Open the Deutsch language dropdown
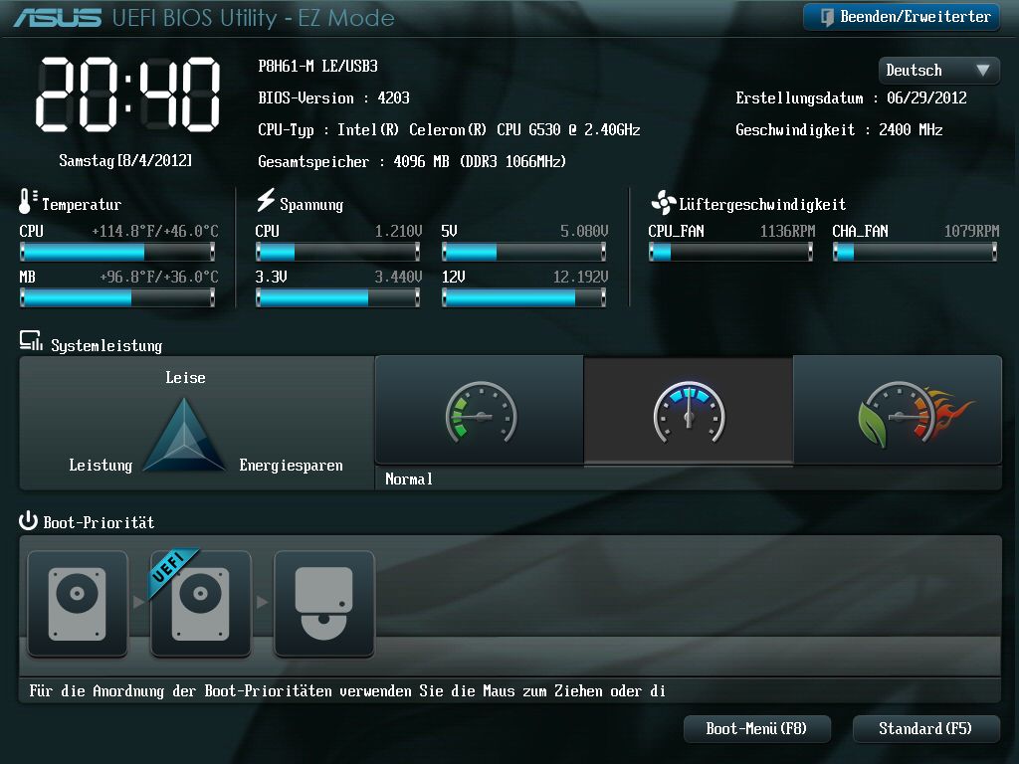Screen dimensions: 1019x764 tap(939, 71)
